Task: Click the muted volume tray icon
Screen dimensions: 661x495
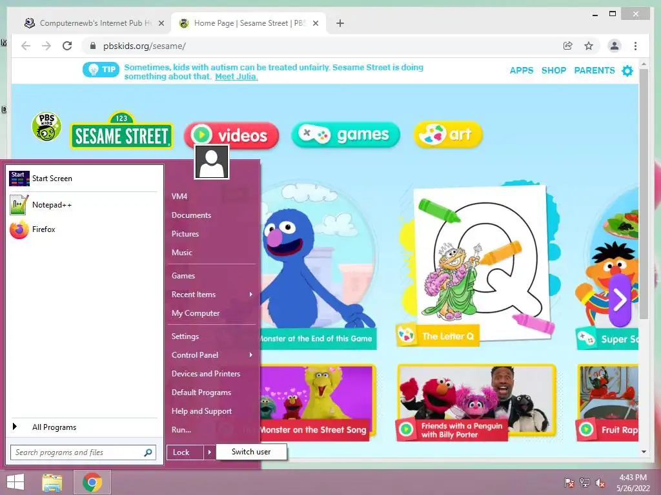Action: click(x=600, y=483)
